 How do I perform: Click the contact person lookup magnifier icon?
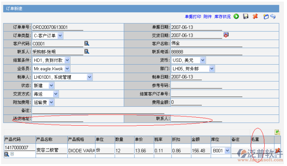tap(87, 51)
